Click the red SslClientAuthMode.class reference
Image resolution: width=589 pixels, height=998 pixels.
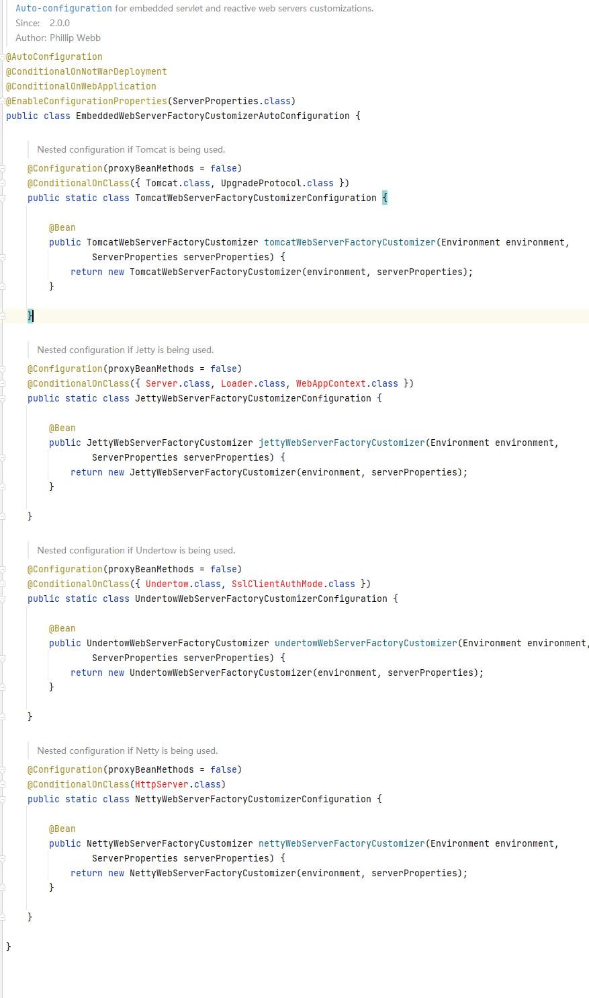coord(293,584)
